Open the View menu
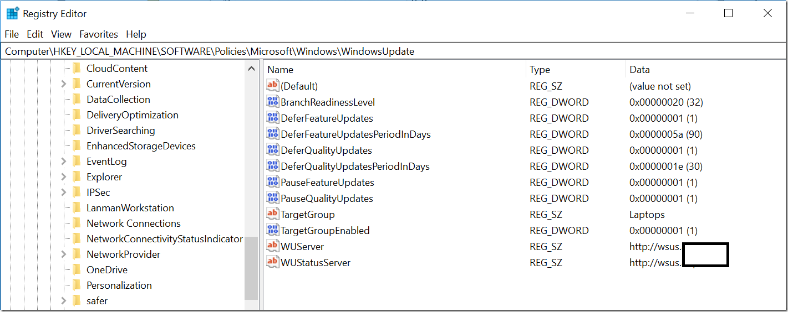 62,34
